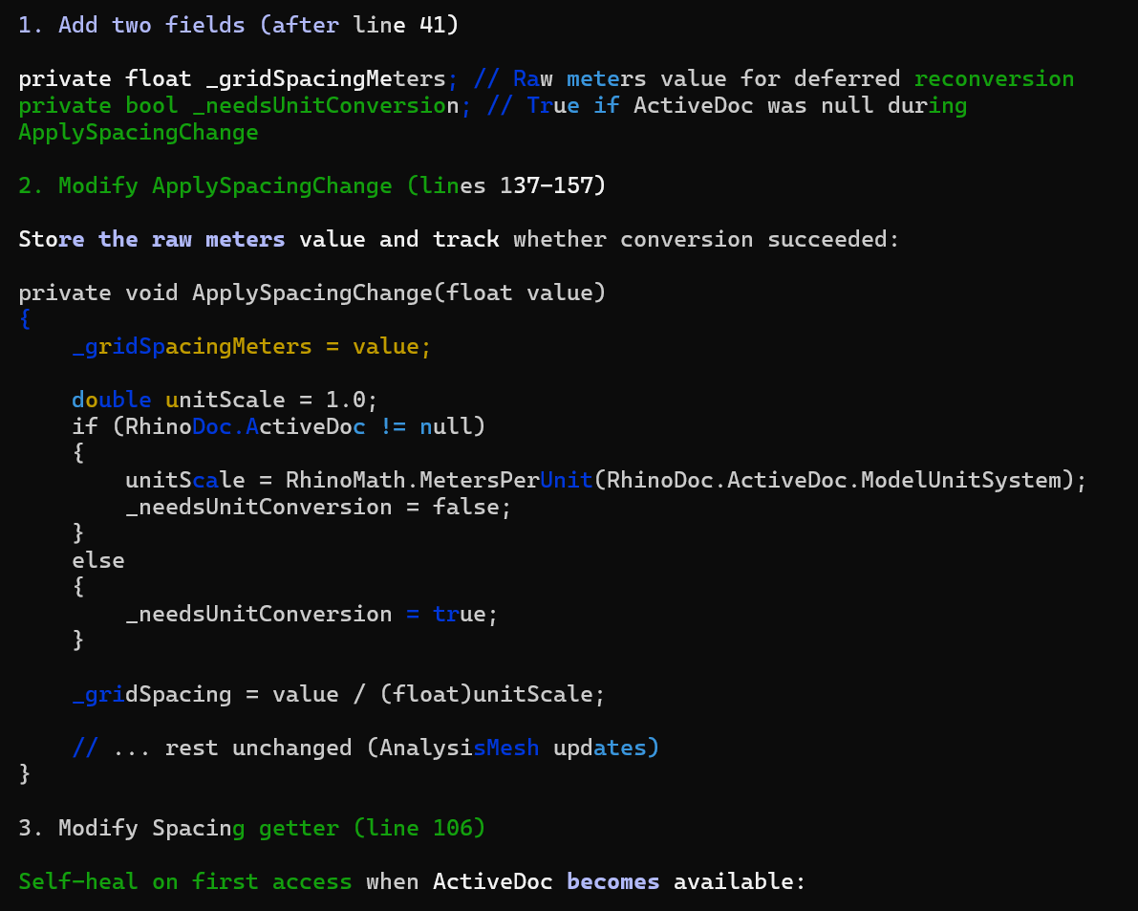Click the sentence 'Store the raw meters value and track'

point(258,239)
